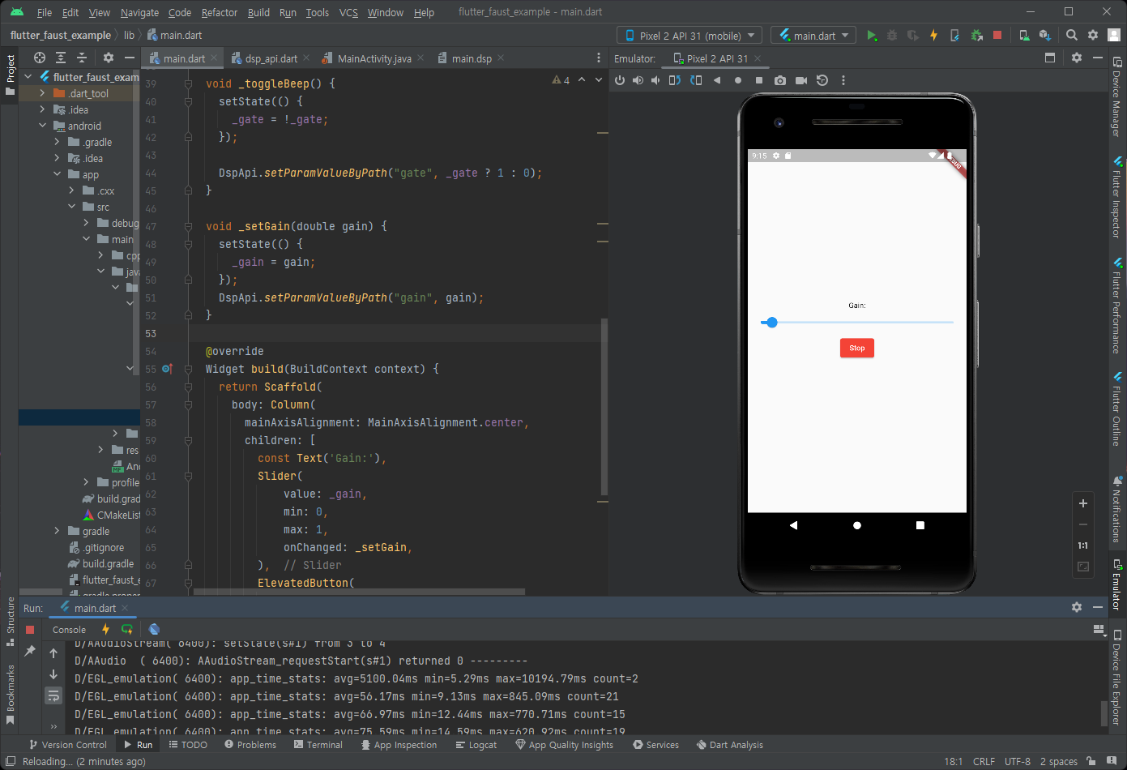Rotate emulator left icon

click(675, 80)
